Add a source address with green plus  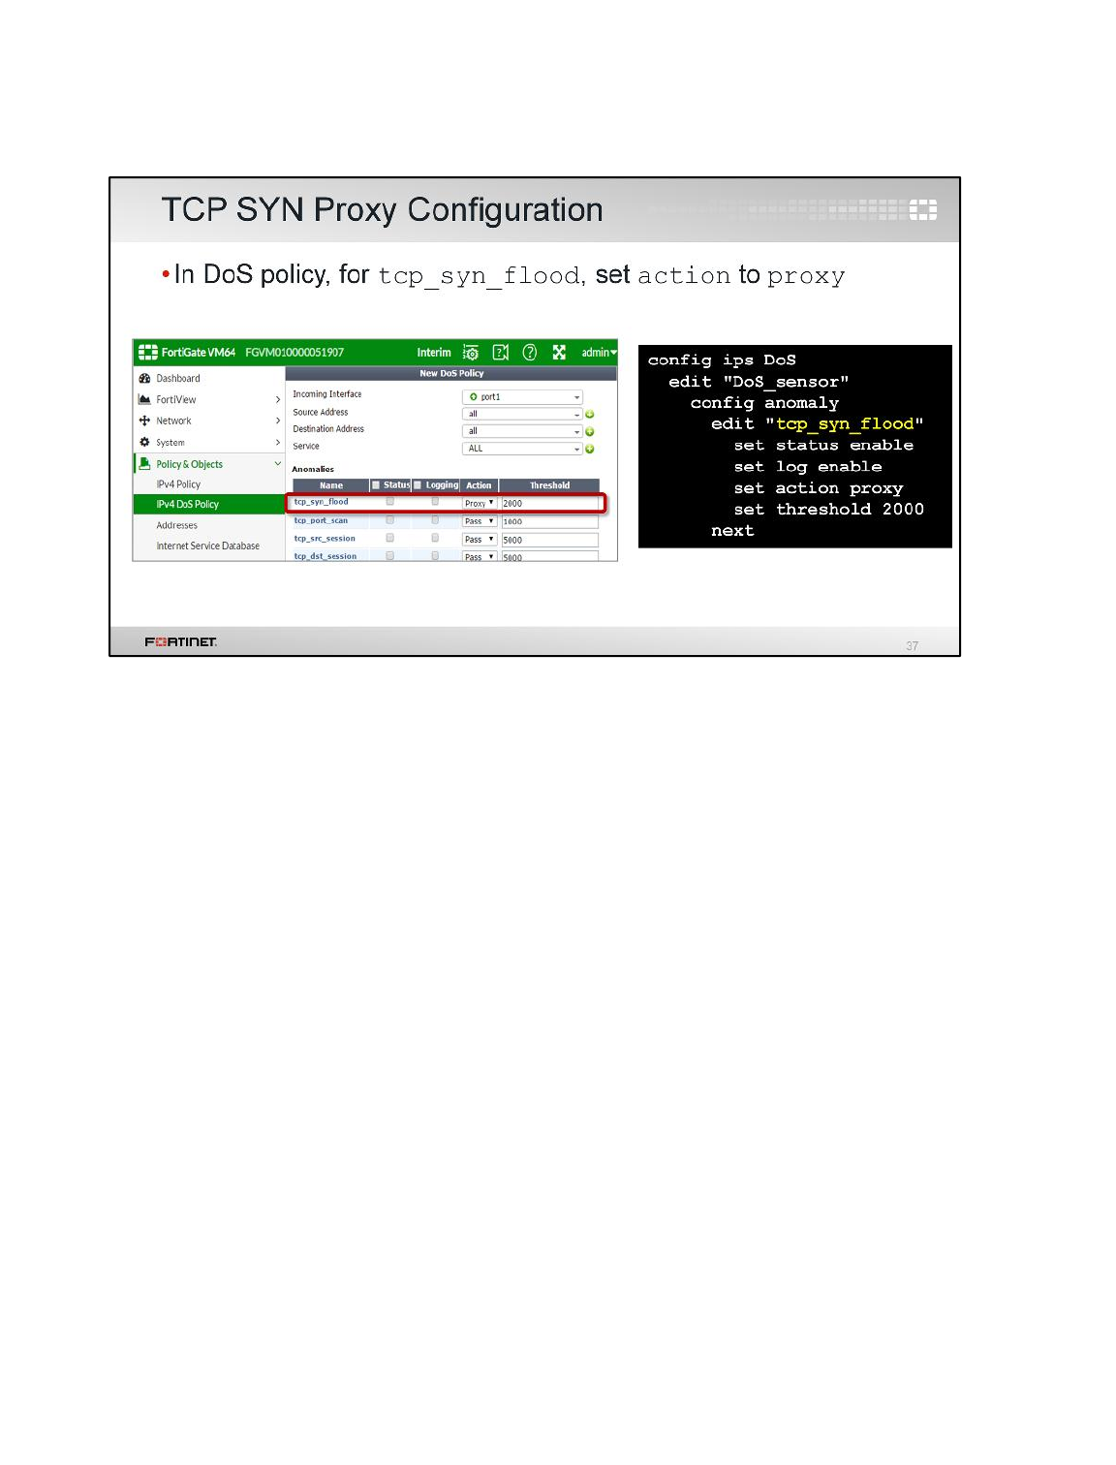[x=589, y=415]
